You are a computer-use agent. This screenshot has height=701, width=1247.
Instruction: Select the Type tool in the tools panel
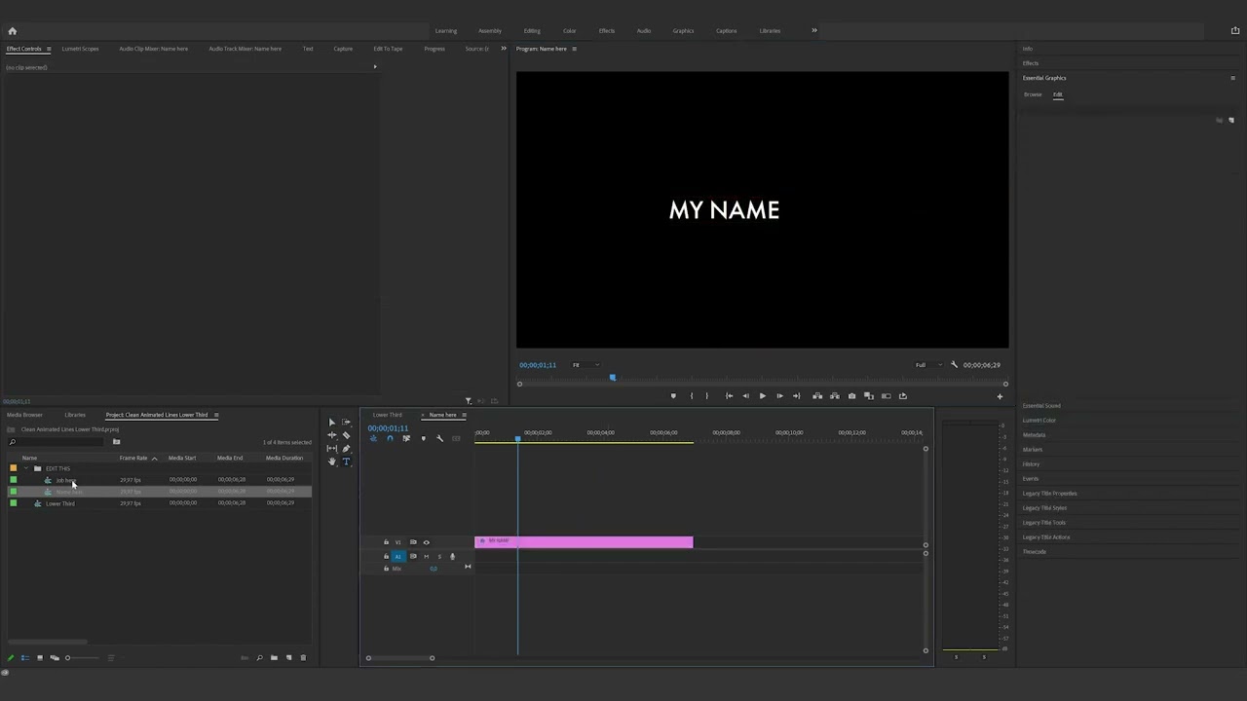point(346,461)
